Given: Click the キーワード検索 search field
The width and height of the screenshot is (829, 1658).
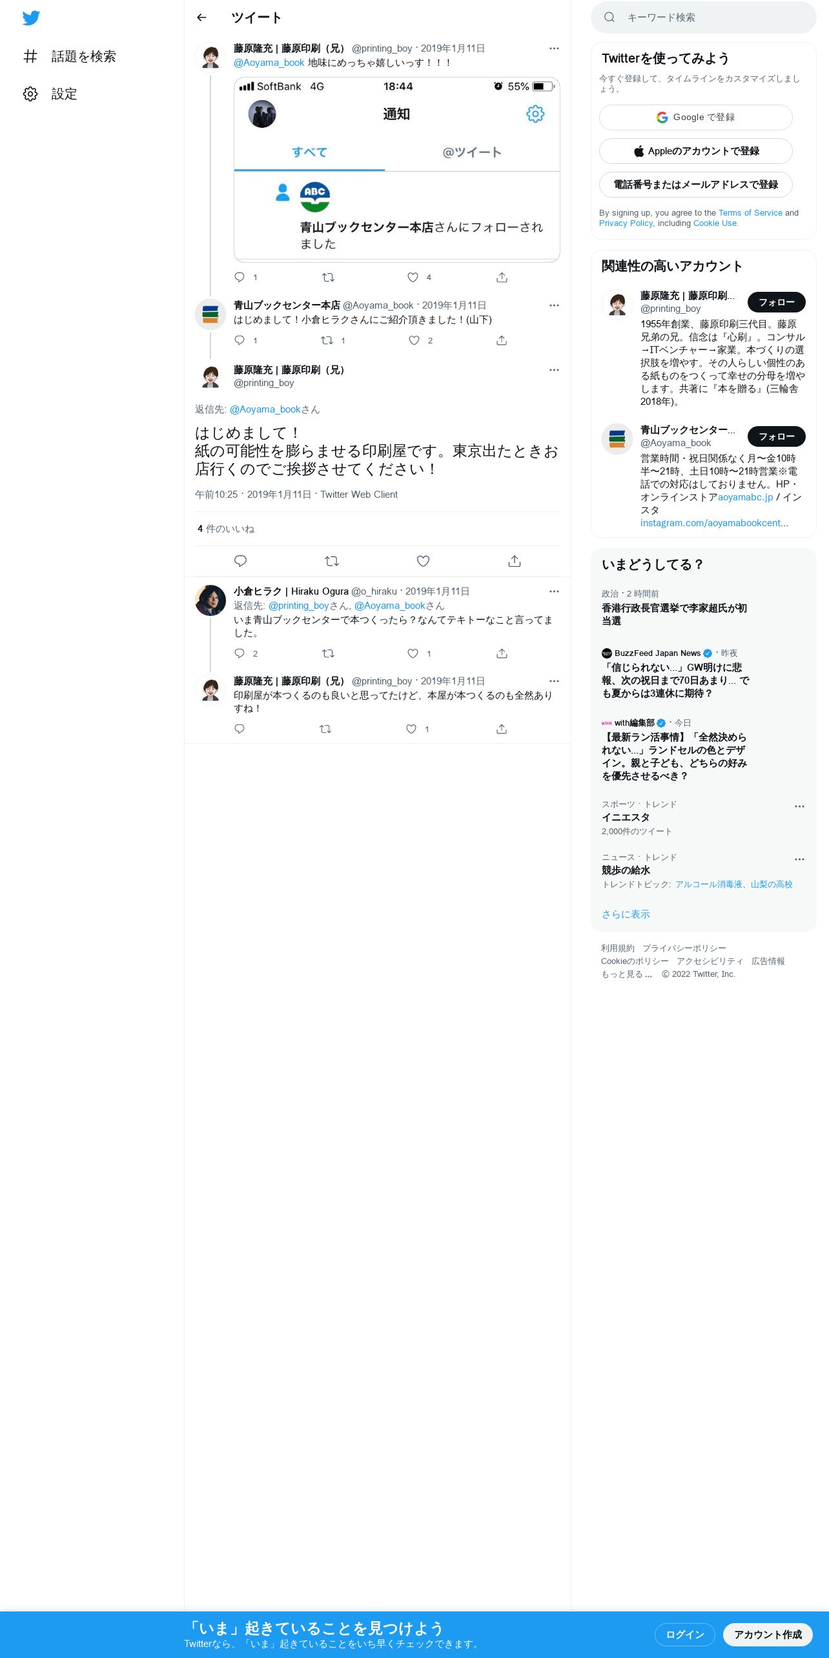Looking at the screenshot, I should 704,17.
